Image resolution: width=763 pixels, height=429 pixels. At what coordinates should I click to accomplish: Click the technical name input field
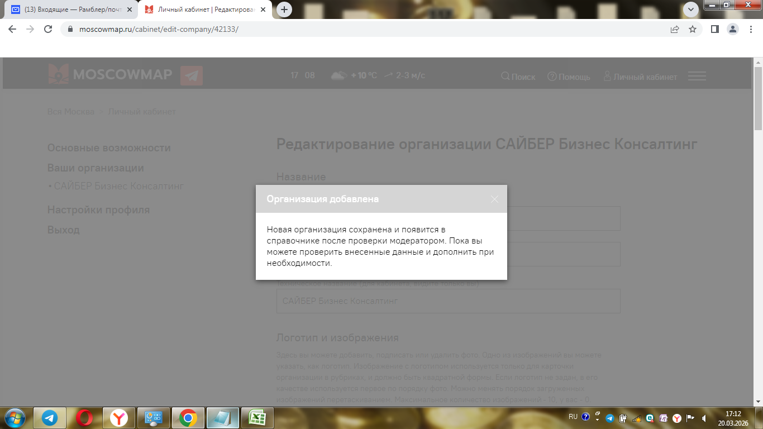coord(449,301)
